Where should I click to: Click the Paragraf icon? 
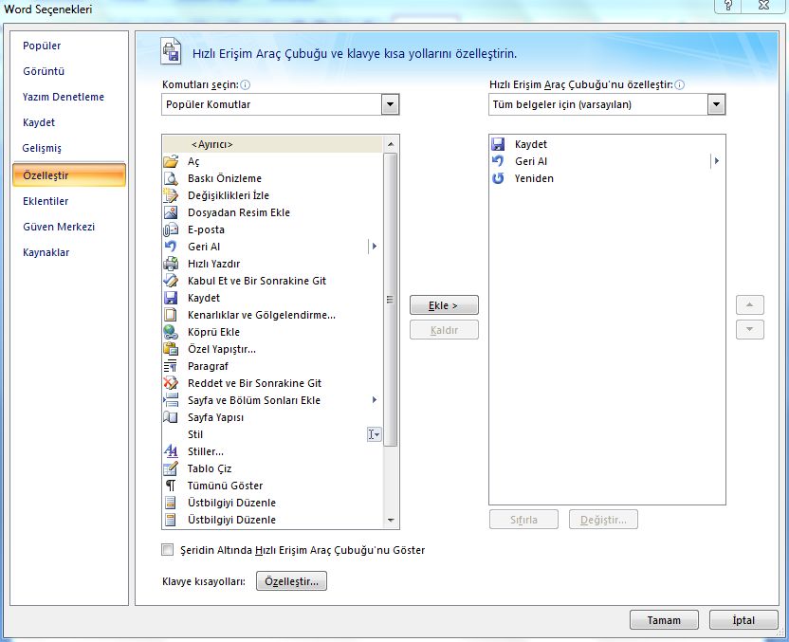pos(171,366)
